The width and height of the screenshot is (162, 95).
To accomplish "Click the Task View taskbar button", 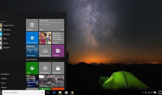I will tap(48, 92).
